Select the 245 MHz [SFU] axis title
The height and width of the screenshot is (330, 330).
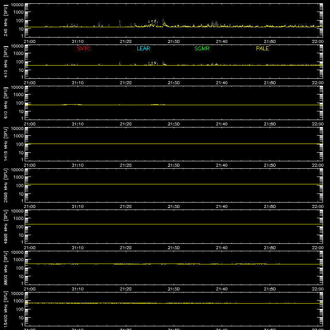(6, 20)
